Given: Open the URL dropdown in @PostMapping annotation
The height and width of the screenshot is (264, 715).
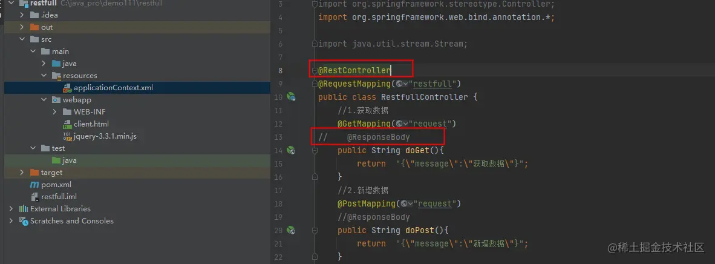Looking at the screenshot, I should point(406,203).
